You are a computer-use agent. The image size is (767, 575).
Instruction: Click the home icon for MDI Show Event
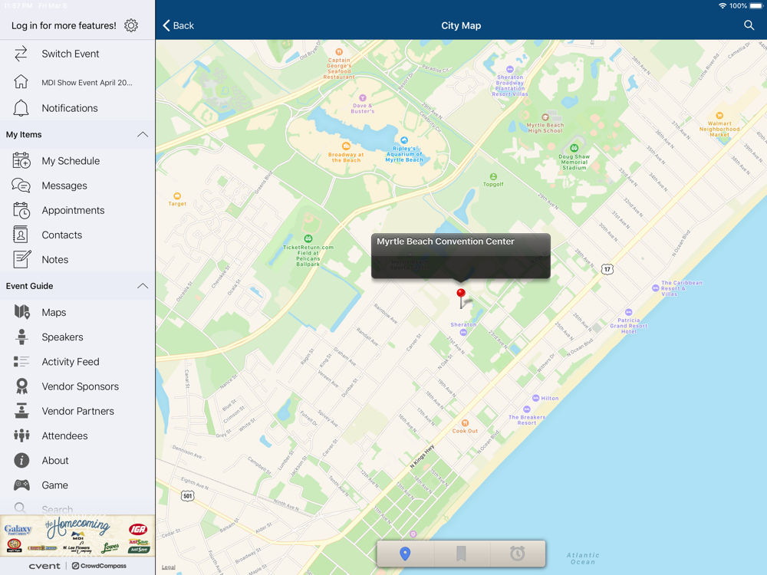click(21, 82)
